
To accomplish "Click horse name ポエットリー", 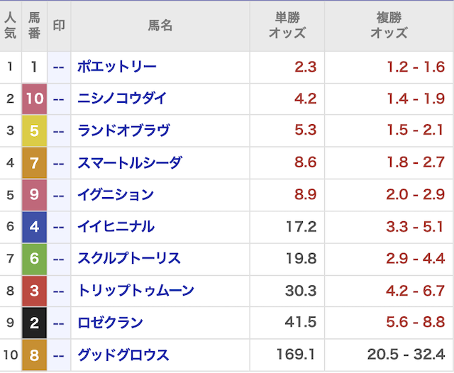I will click(117, 67).
